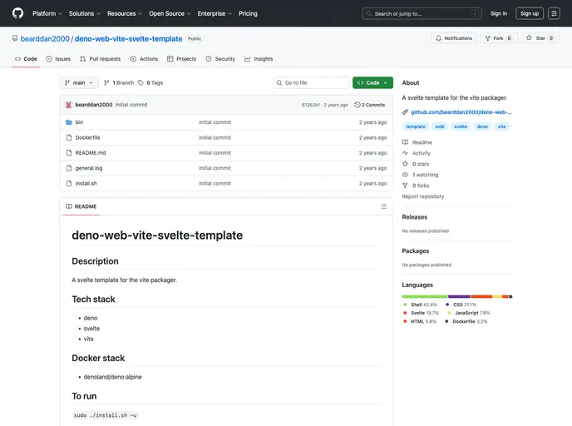Screen dimensions: 572x426
Task: Star this repository
Action: [x=540, y=38]
